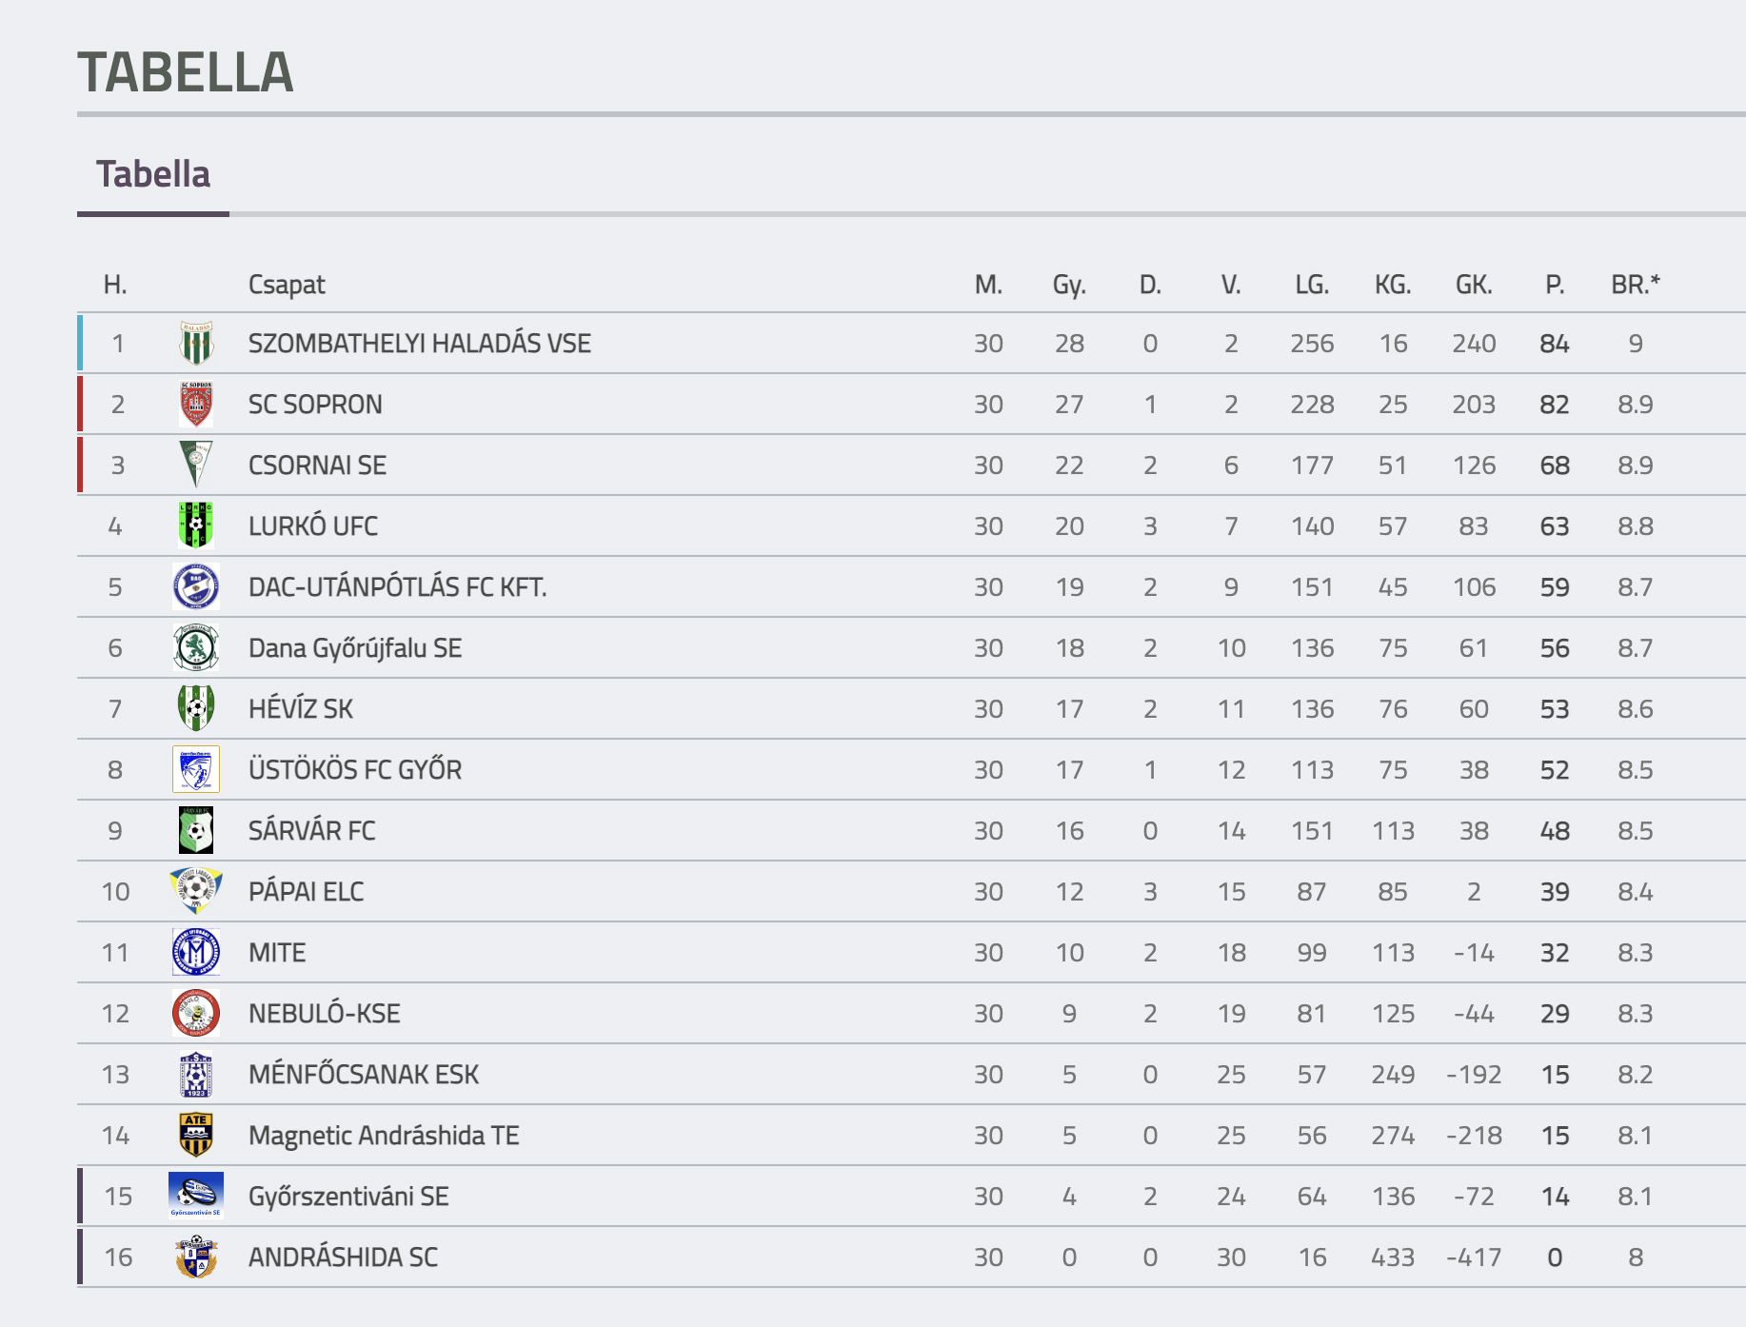Viewport: 1746px width, 1327px height.
Task: Click the SC Sopron club logo
Action: point(196,405)
